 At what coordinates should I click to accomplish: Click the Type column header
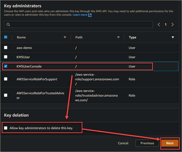pos(133,37)
